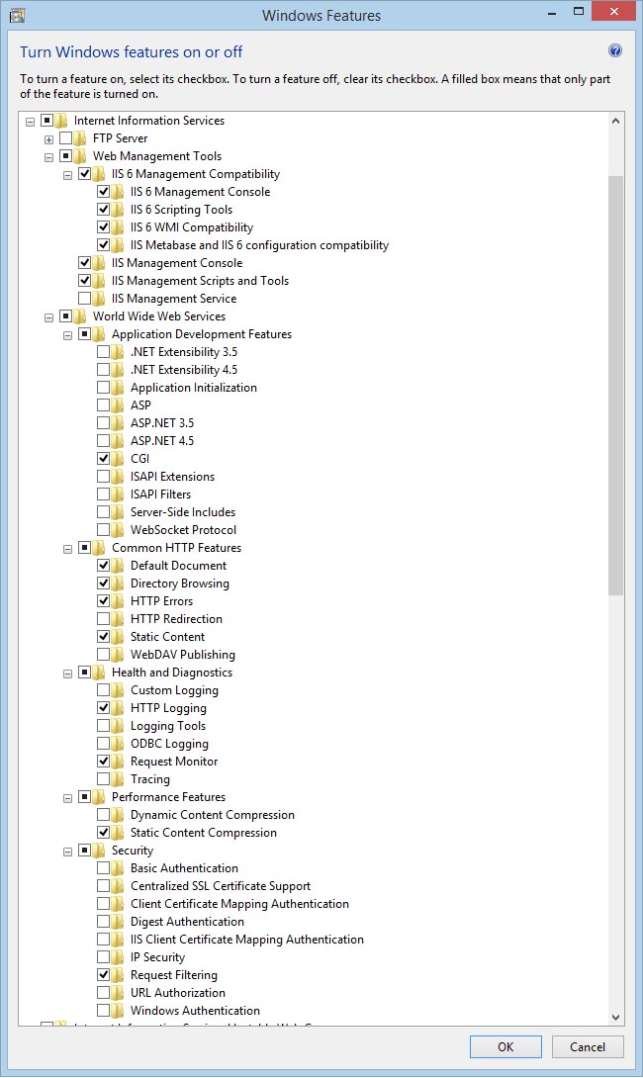The height and width of the screenshot is (1078, 643).
Task: Turn on WebDAV Publishing
Action: tap(103, 655)
